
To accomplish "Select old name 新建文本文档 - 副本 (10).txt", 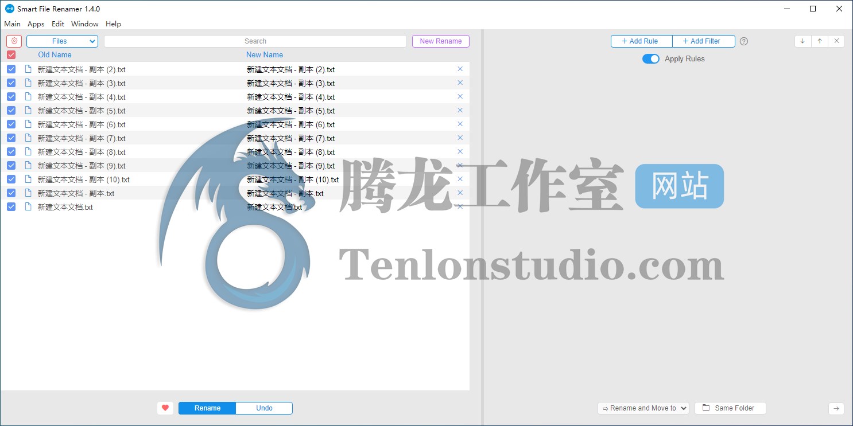I will coord(84,179).
